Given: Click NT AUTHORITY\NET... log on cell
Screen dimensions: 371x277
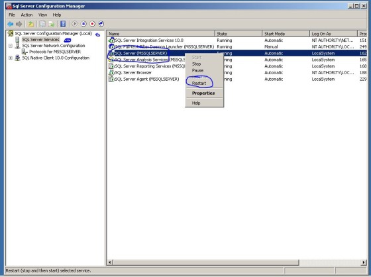Looking at the screenshot, I should click(333, 40).
